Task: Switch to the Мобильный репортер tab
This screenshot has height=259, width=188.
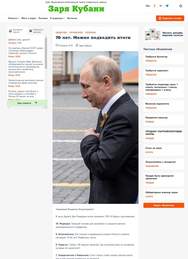Action: 36,31
